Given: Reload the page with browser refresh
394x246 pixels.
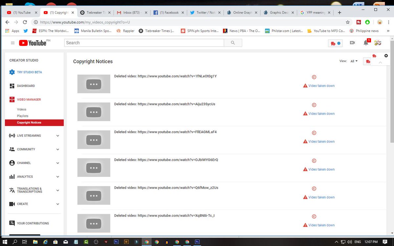Looking at the screenshot, I should [25, 22].
